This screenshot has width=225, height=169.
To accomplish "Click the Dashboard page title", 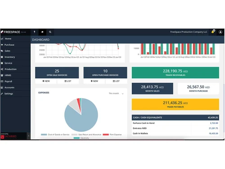I will pos(40,40).
